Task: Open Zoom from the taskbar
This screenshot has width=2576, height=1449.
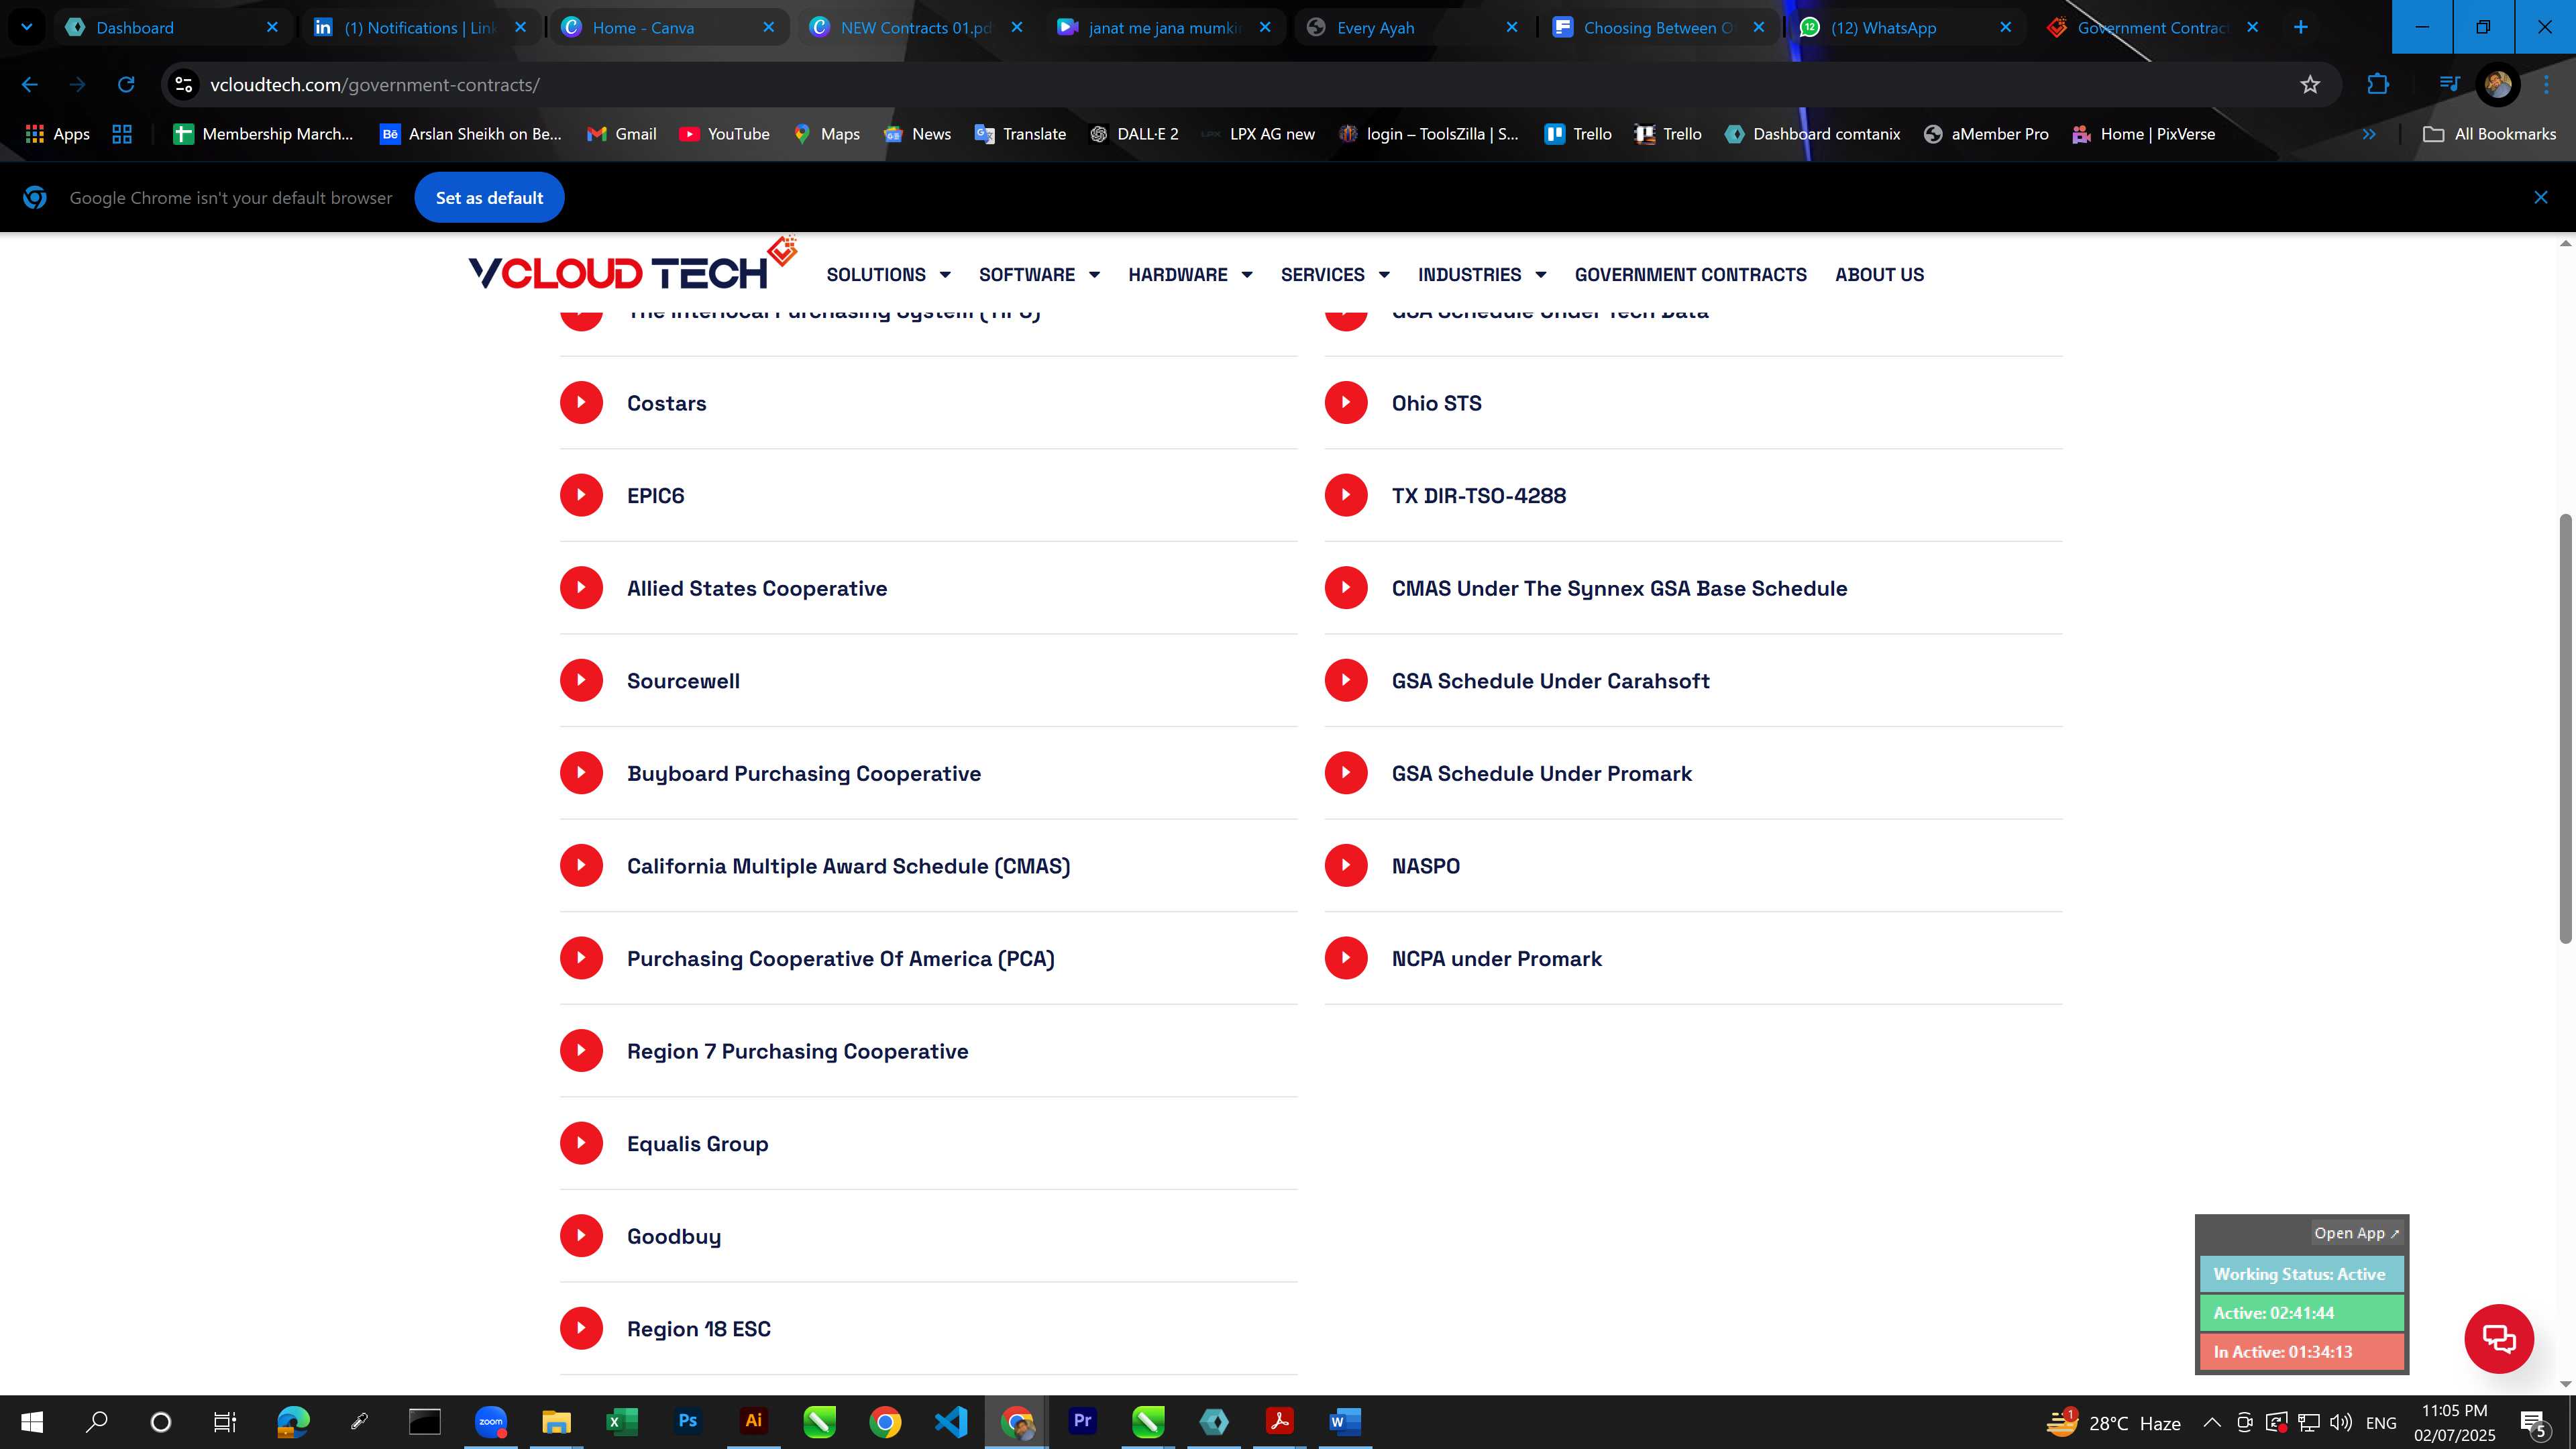Action: point(491,1421)
